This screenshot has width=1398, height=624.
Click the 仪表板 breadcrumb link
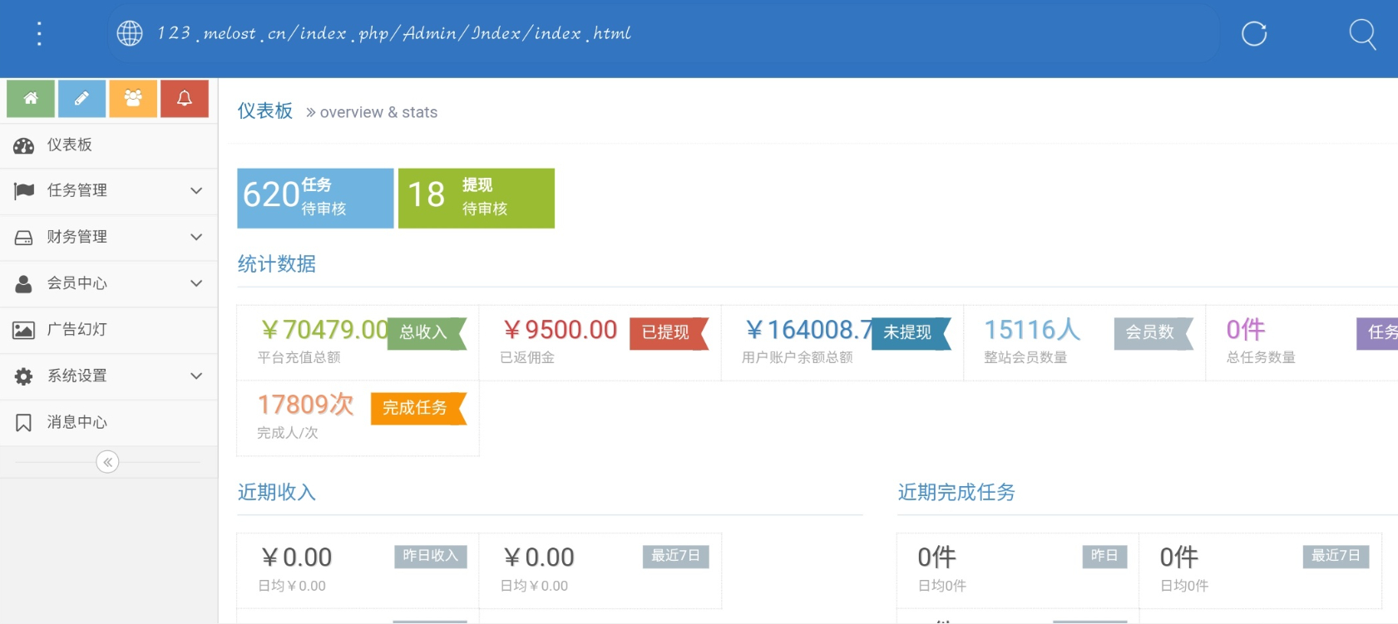(265, 111)
